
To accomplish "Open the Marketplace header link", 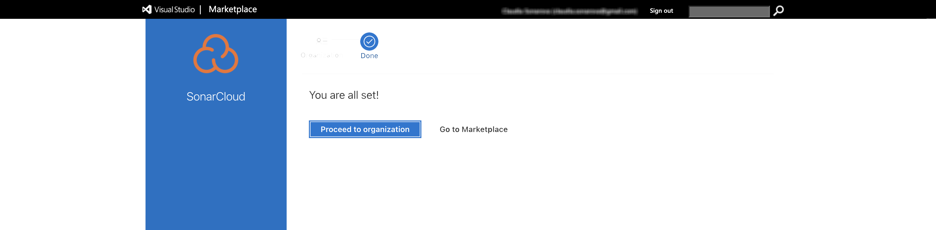I will tap(233, 9).
